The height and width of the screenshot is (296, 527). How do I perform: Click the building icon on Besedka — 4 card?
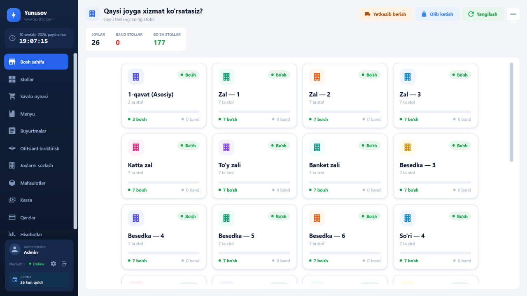coord(136,218)
